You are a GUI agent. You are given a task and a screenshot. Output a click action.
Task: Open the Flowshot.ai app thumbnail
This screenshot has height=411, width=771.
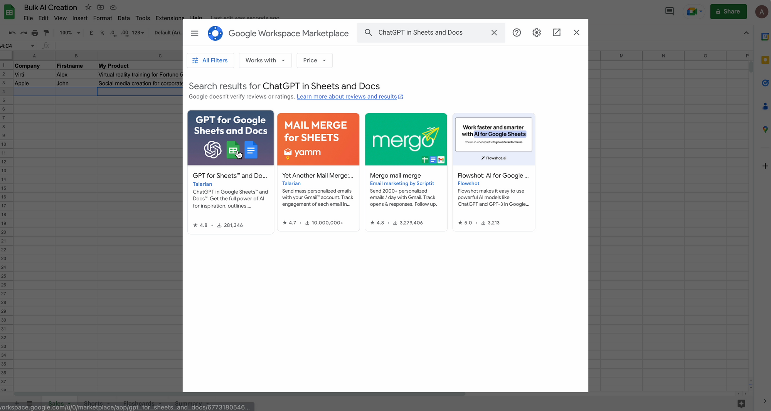click(494, 139)
